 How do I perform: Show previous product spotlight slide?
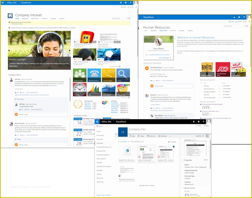[x=9, y=50]
